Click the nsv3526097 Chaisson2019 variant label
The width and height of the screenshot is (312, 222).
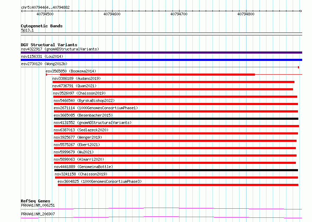point(79,93)
